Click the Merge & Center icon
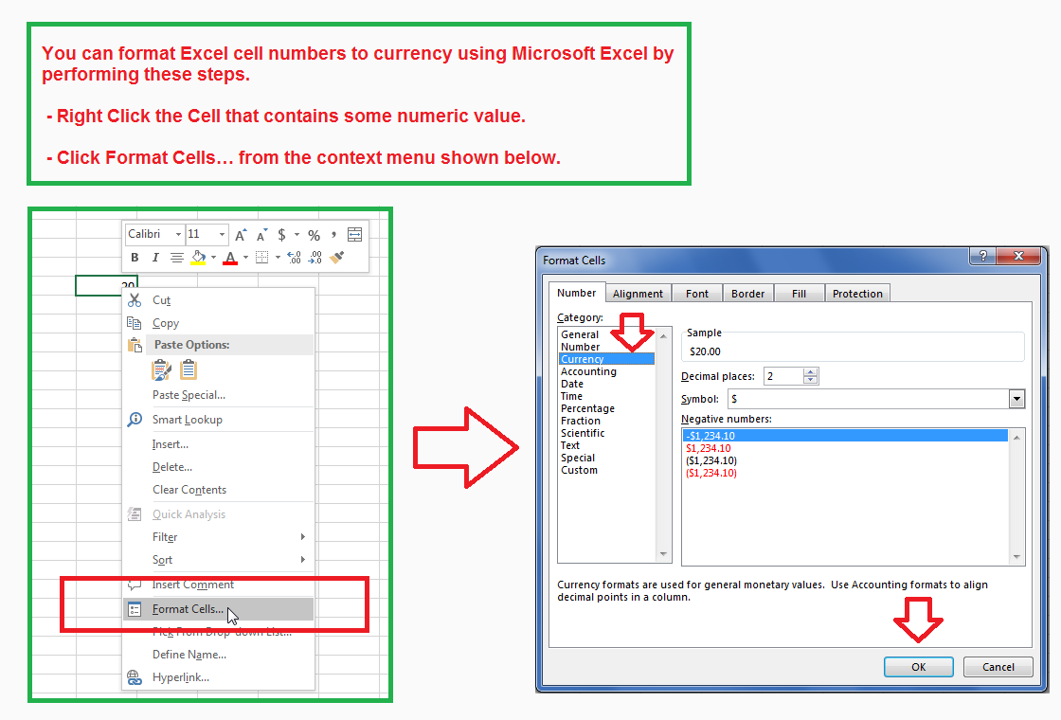1061x720 pixels. pyautogui.click(x=354, y=235)
